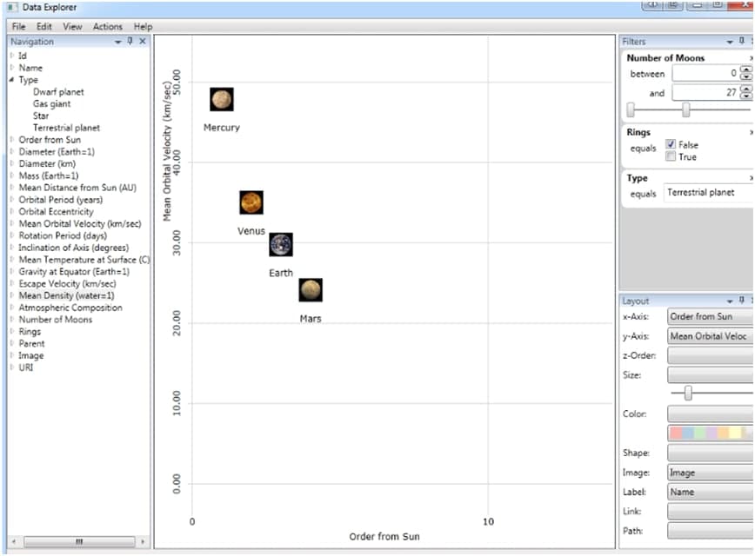
Task: Remove the Rings filter
Action: (752, 132)
